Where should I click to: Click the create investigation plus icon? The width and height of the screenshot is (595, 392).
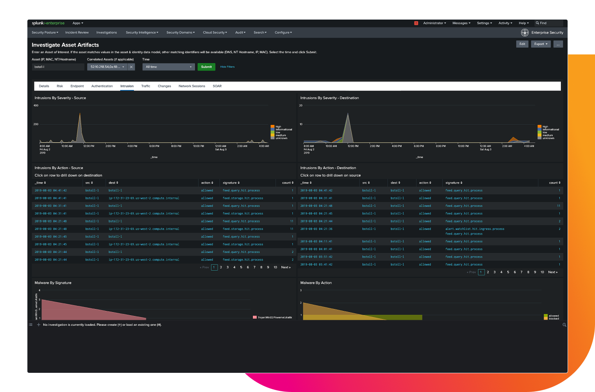[x=38, y=325]
